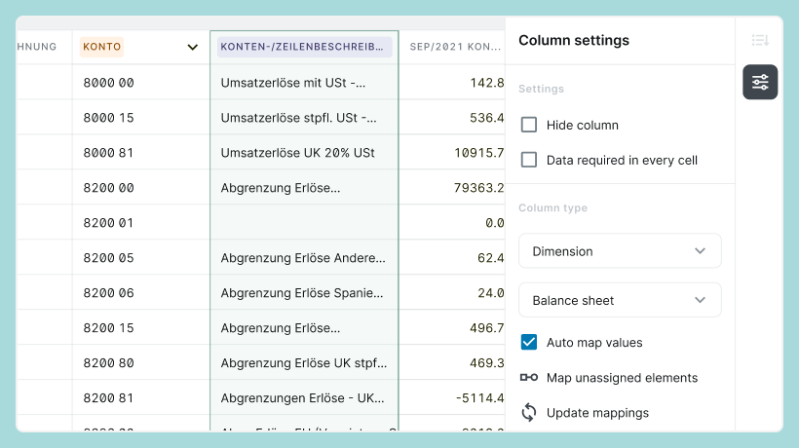Click the value -5114.4 cell

452,398
